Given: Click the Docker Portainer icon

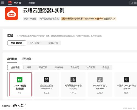Looking at the screenshot, I should (100, 80).
